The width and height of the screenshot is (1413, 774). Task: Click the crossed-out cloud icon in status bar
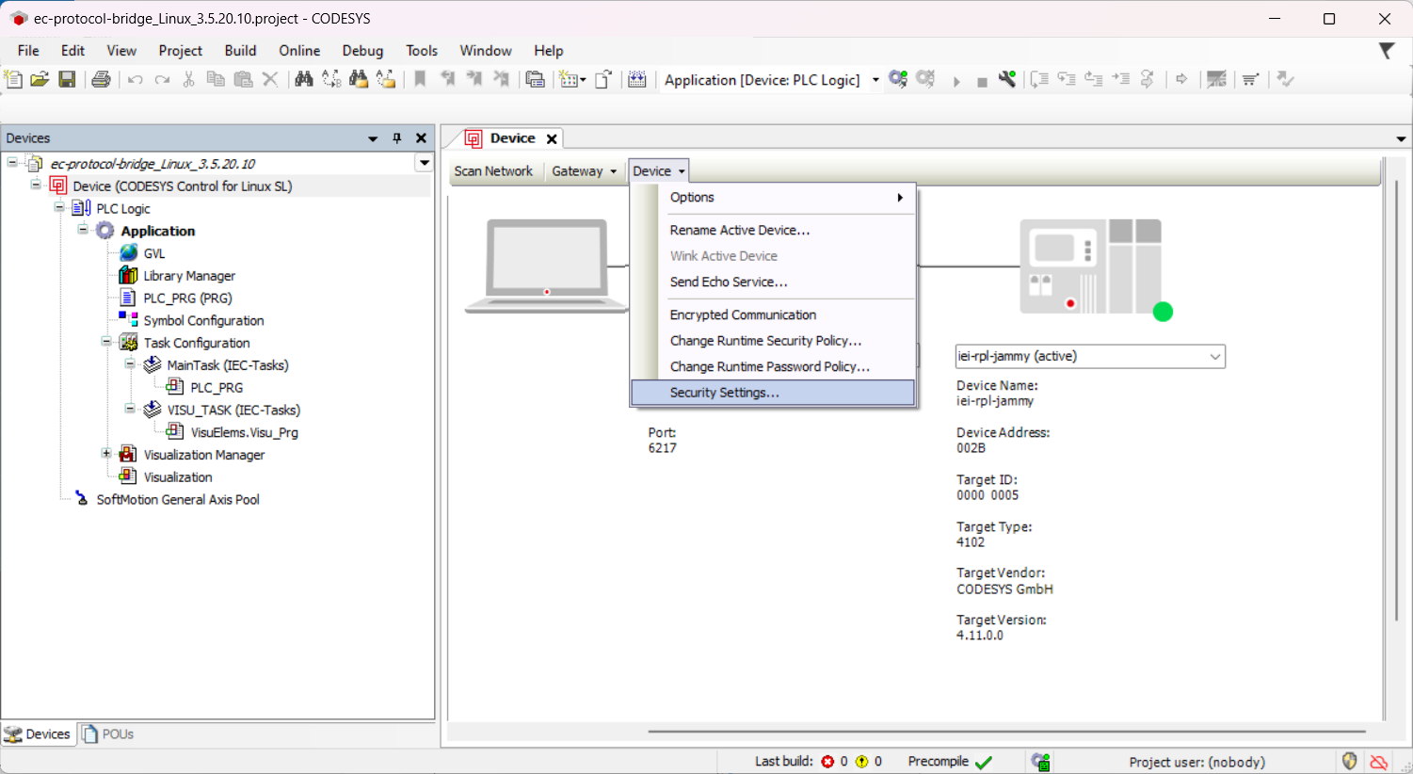tap(1379, 762)
